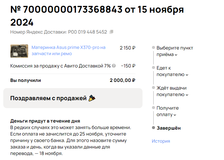Click the first step's grey dot marker
The image size is (224, 160).
(153, 47)
